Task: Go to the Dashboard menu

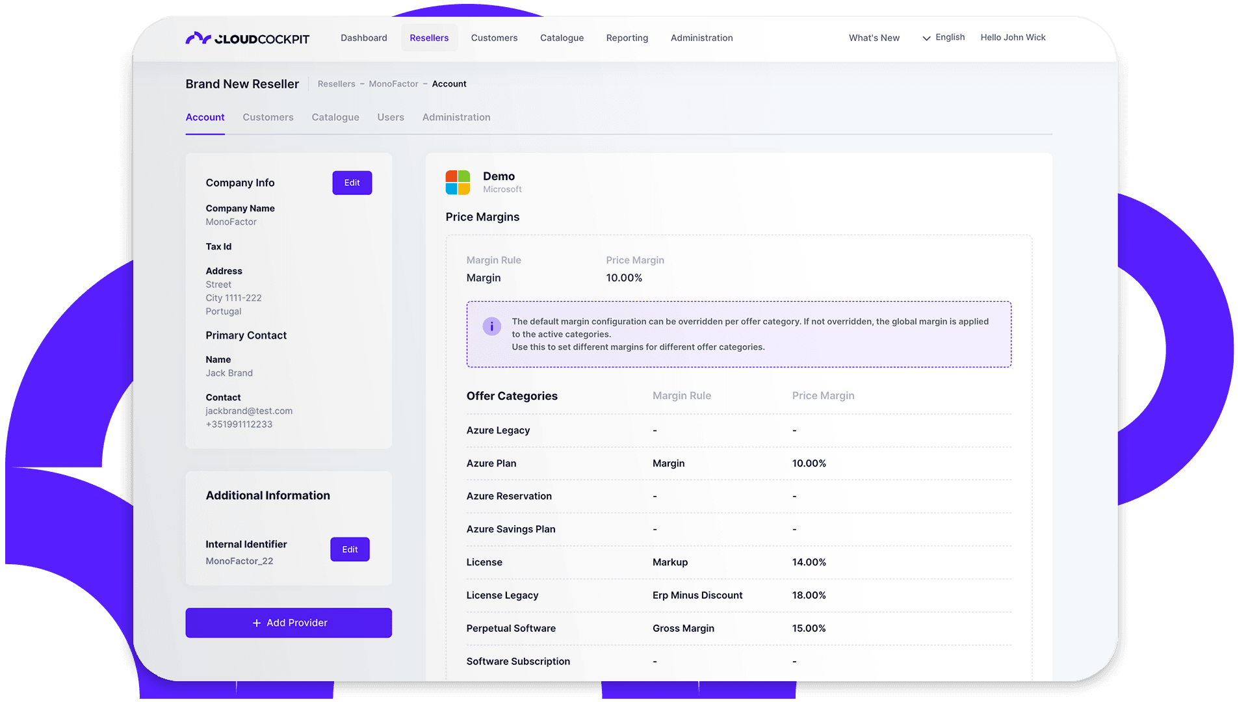Action: (363, 38)
